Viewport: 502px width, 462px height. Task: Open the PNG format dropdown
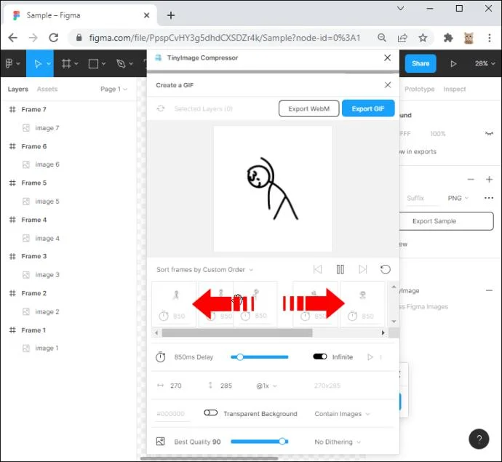458,198
